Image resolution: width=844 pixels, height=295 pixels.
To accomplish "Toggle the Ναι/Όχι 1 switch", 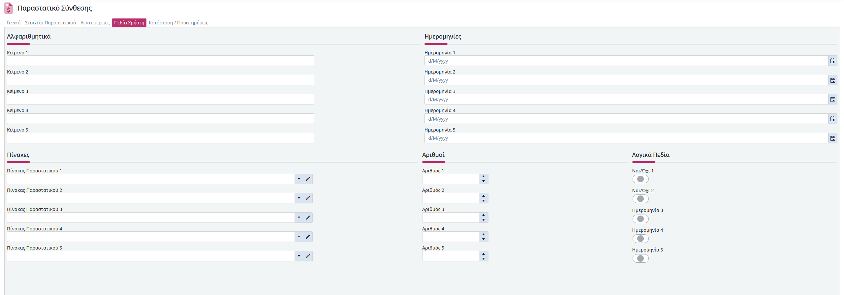I will tap(640, 179).
